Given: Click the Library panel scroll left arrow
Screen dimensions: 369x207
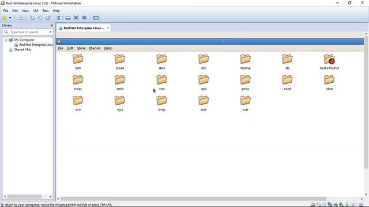Looking at the screenshot, I should pos(5,197).
